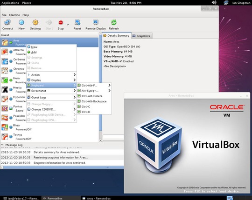Click the Ares VirtualBox splash display
The image size is (252, 200).
pyautogui.click(x=187, y=146)
